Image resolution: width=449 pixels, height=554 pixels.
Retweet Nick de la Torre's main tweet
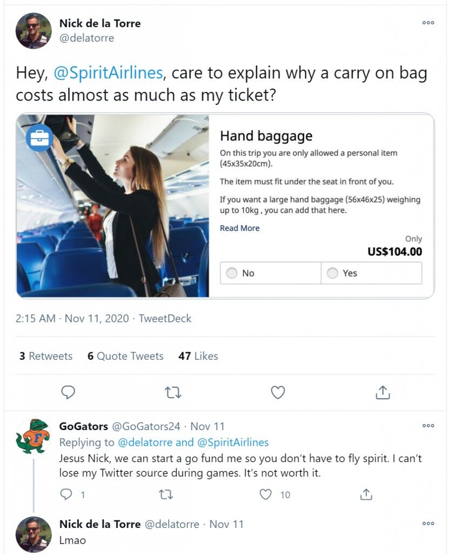click(173, 393)
